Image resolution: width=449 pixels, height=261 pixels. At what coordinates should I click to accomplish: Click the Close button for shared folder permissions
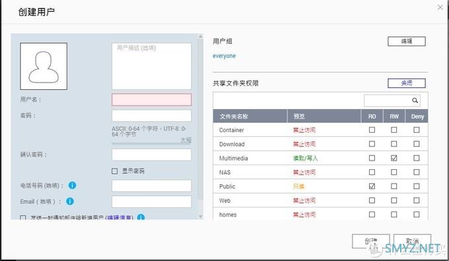click(x=407, y=83)
